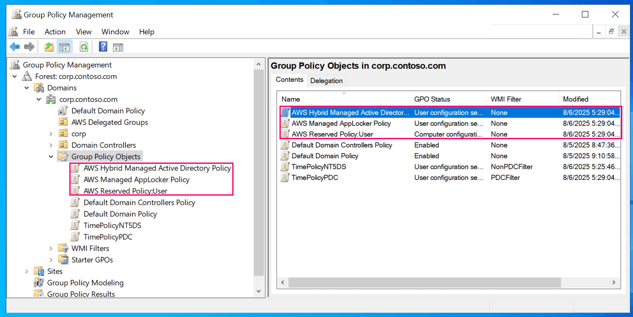
Task: Click the Forward arrow toolbar icon
Action: [29, 47]
